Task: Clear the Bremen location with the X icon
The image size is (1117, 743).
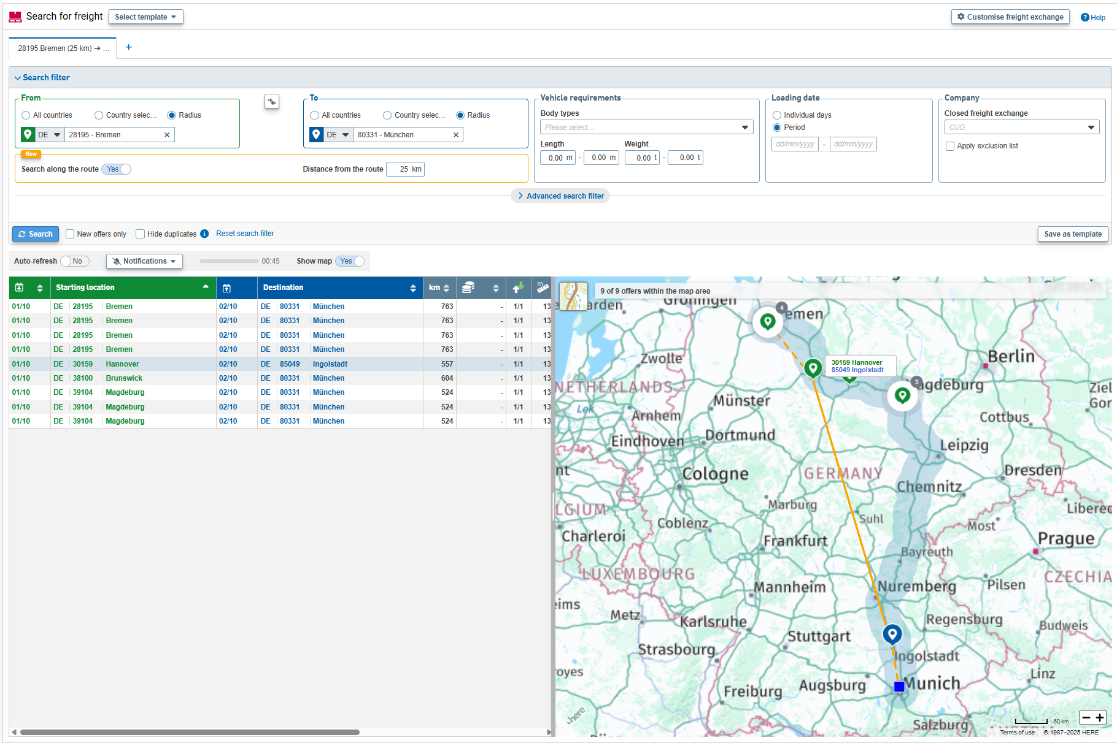Action: (167, 135)
